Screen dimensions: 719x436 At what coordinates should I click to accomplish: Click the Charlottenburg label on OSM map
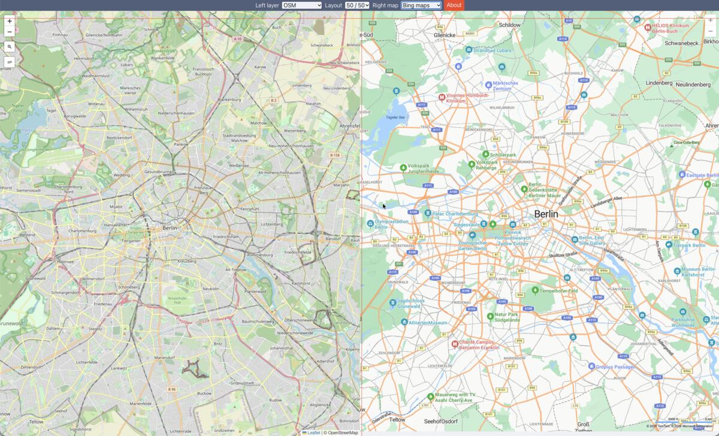81,231
